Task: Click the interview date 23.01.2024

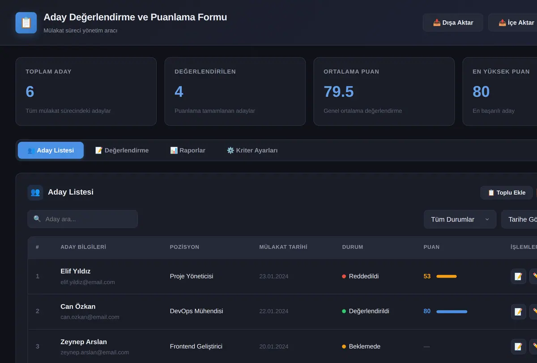Action: pos(274,276)
